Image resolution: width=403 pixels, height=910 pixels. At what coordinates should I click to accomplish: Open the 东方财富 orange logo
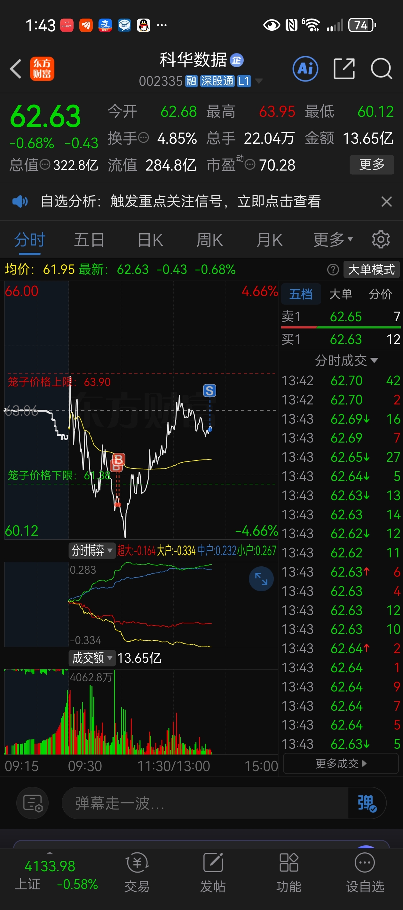pos(42,68)
